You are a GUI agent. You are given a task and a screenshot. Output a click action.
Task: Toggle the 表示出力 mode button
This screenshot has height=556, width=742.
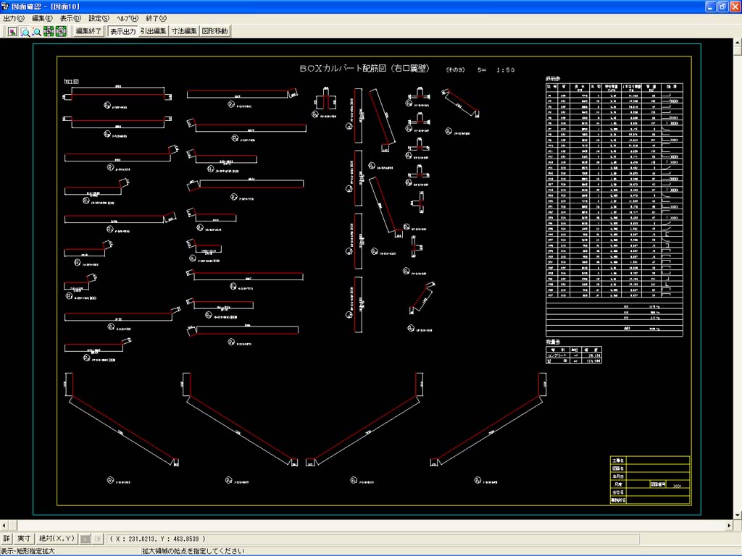(x=122, y=31)
